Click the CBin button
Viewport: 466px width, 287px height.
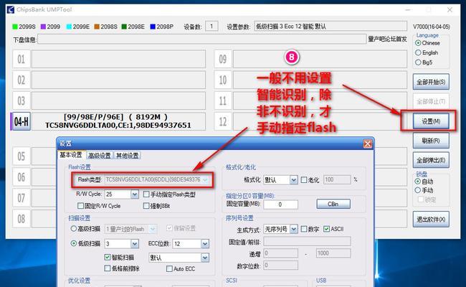(x=333, y=204)
